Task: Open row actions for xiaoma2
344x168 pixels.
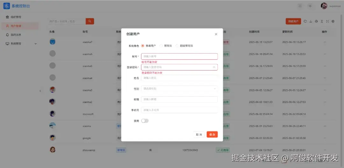Action: (325, 102)
